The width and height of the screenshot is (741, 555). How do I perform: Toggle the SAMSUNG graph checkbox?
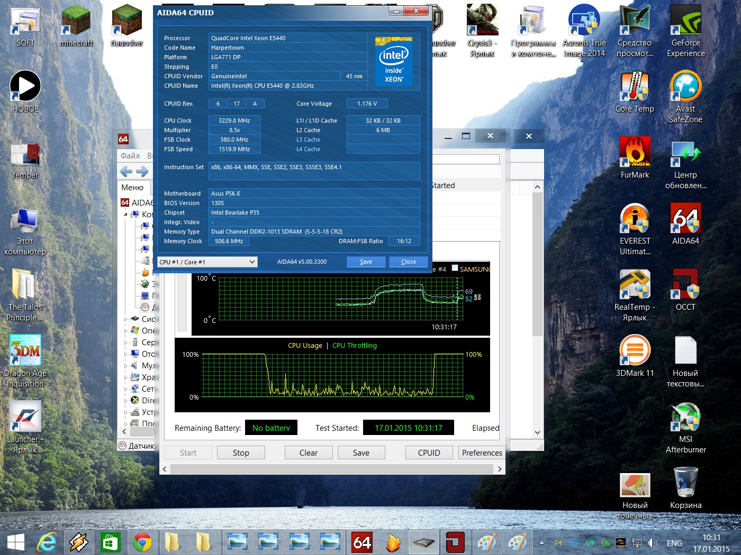(x=455, y=268)
